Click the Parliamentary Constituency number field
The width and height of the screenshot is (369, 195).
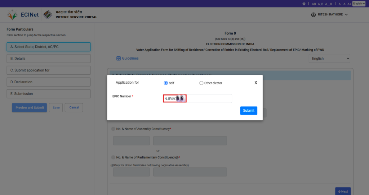(131, 172)
